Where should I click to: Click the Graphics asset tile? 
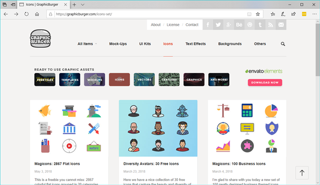[194, 79]
